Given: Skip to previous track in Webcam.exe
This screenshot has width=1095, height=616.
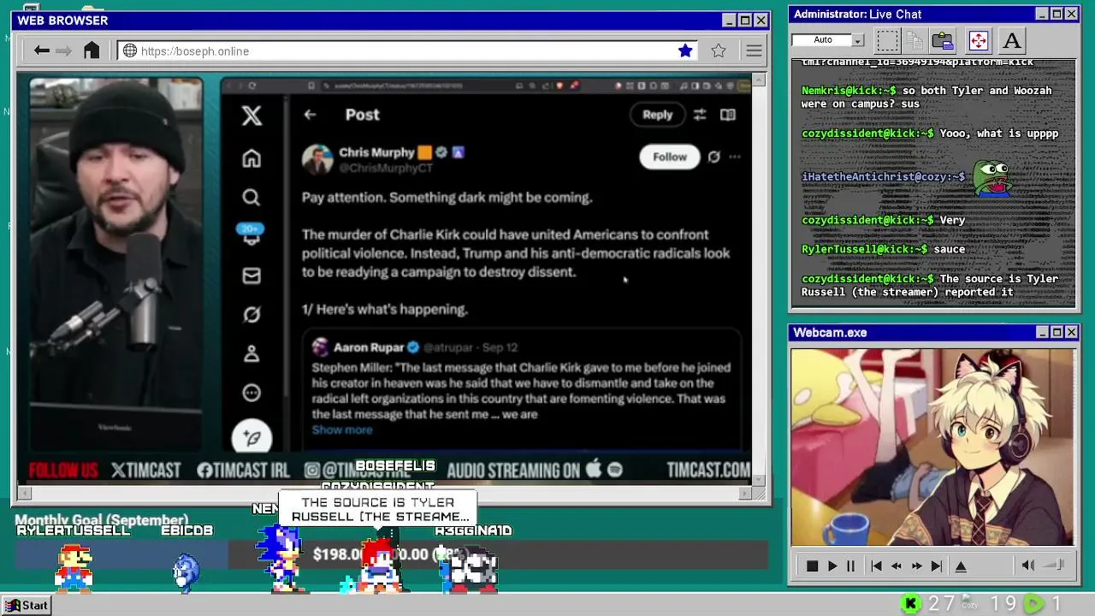Looking at the screenshot, I should tap(876, 566).
